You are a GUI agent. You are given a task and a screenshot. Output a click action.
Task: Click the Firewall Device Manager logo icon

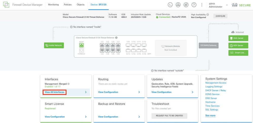pos(6,5)
